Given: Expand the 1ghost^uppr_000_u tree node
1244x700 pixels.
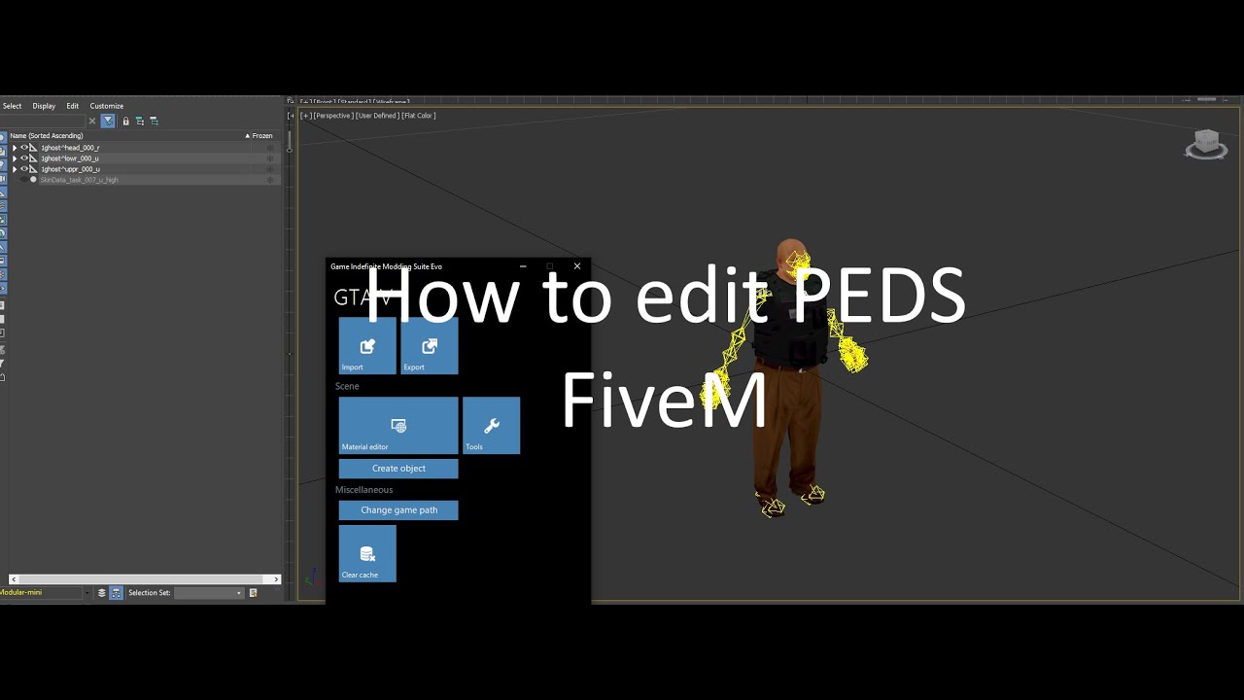Looking at the screenshot, I should (15, 169).
